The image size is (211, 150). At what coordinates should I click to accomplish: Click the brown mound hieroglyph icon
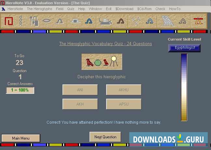120,21
